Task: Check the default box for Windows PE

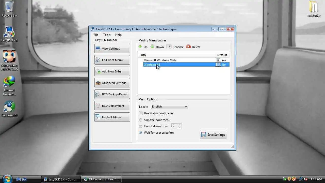Action: tap(218, 65)
